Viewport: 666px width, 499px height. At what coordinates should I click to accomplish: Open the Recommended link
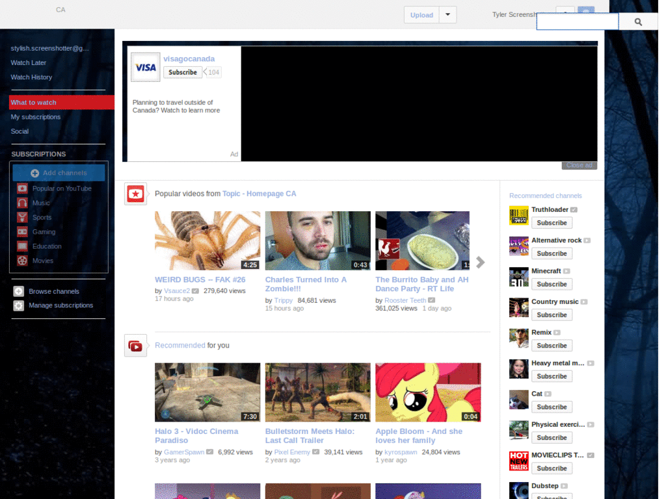pos(180,346)
